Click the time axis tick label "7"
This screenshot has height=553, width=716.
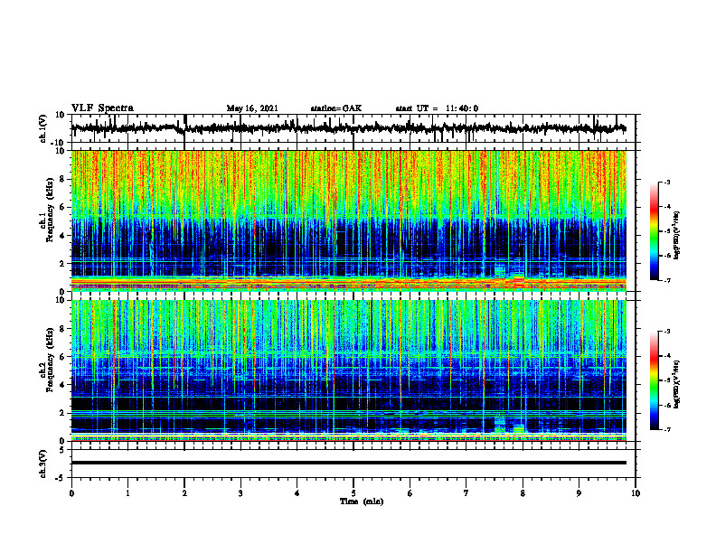coord(466,493)
